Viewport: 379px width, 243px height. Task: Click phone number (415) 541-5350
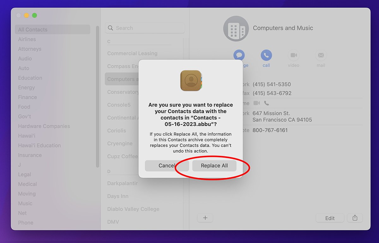pos(272,84)
